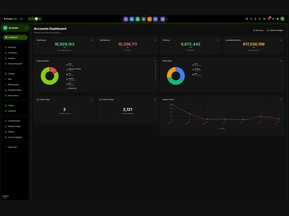The image size is (289, 216).
Task: Click the user avatar in the top right
Action: point(282,19)
